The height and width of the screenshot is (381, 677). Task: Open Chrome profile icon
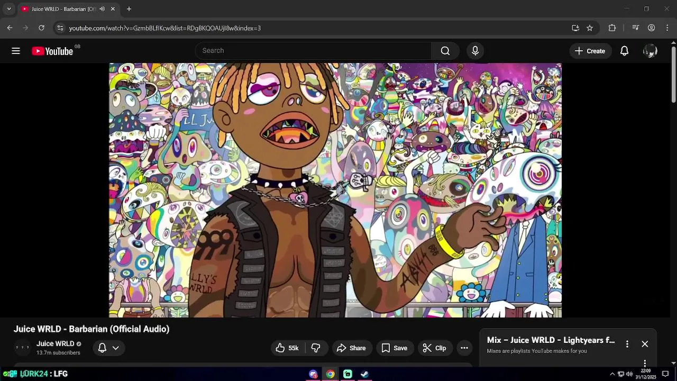point(652,28)
